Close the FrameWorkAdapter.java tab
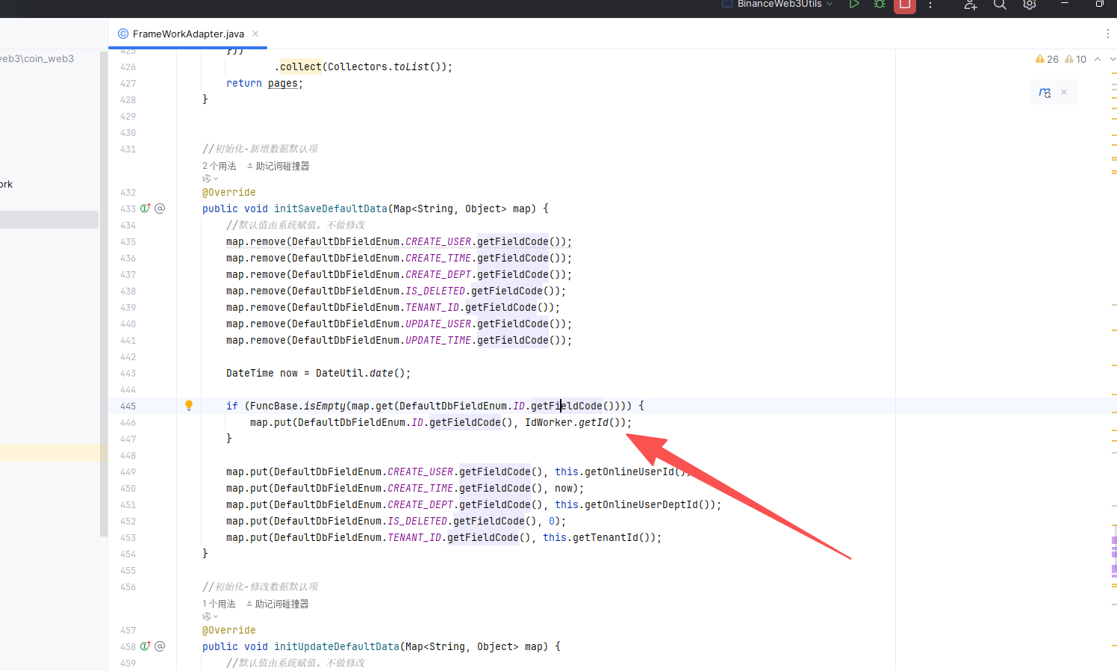This screenshot has height=671, width=1117. click(x=255, y=34)
